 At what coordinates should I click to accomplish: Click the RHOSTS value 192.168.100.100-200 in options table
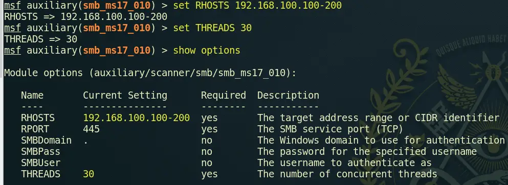tap(137, 118)
